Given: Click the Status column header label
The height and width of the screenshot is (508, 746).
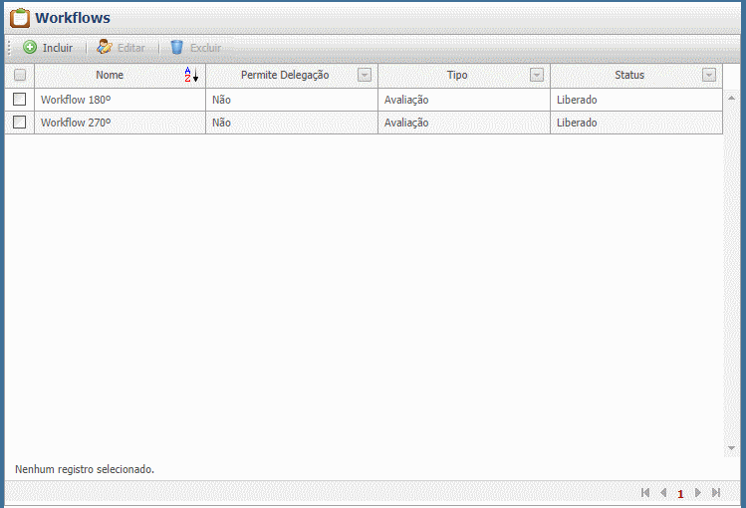Looking at the screenshot, I should 629,75.
